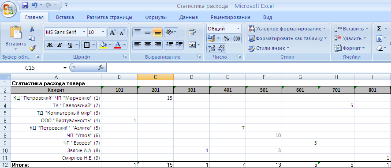Image resolution: width=391 pixels, height=168 pixels.
Task: Open Форматировать как таблицу gallery
Action: 287,38
